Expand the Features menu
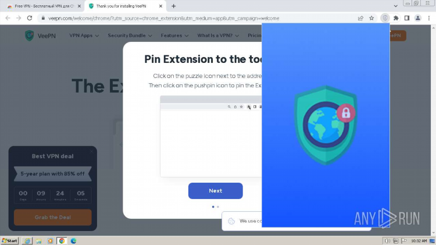 tap(174, 35)
